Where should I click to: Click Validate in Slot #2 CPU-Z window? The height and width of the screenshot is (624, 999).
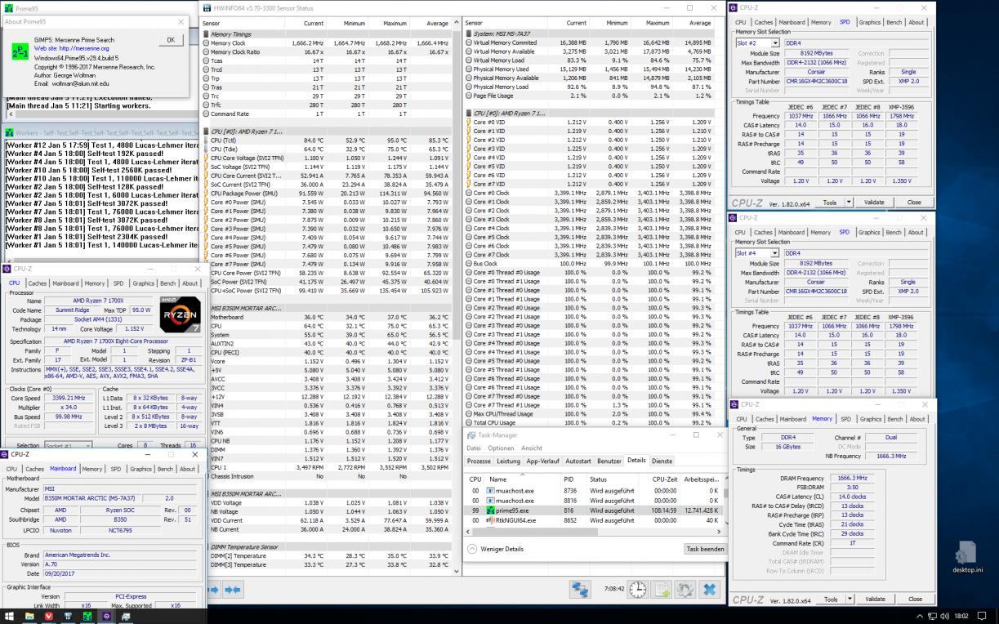[874, 202]
